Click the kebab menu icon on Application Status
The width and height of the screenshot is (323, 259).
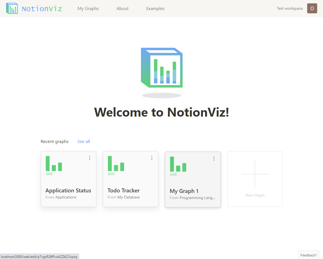pyautogui.click(x=90, y=158)
